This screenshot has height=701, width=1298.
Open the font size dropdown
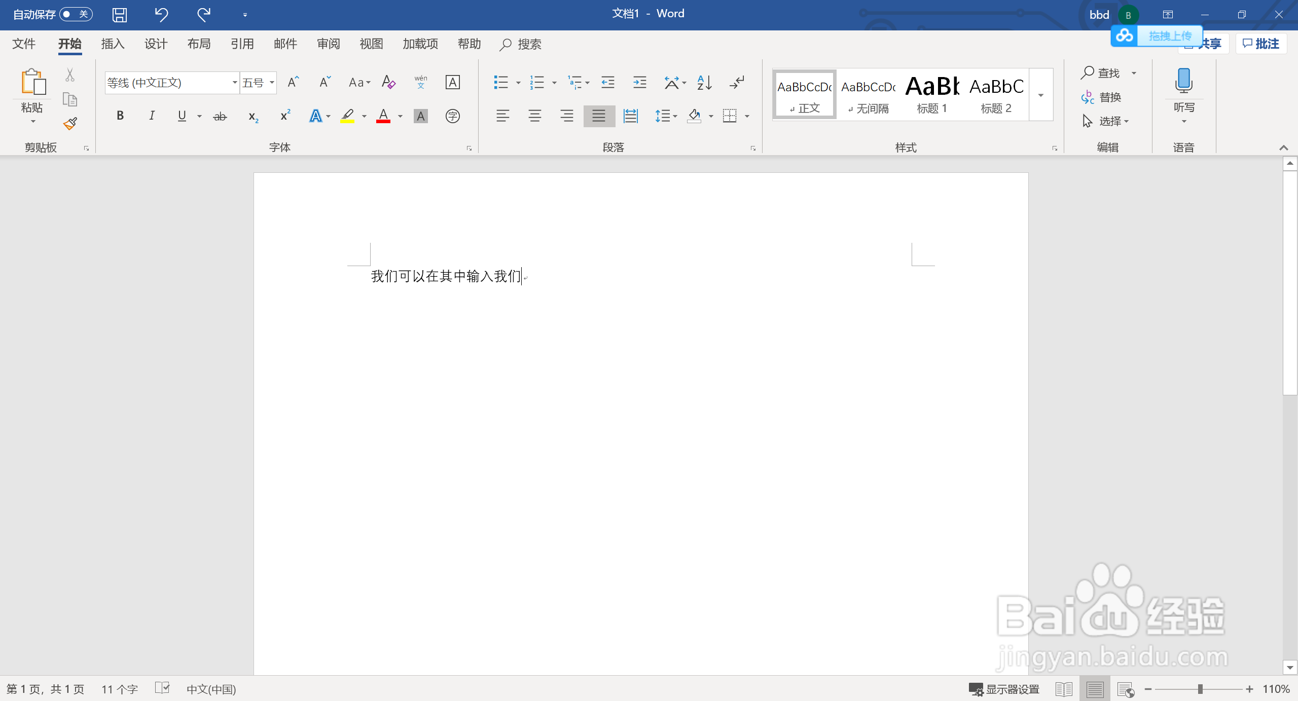point(272,83)
